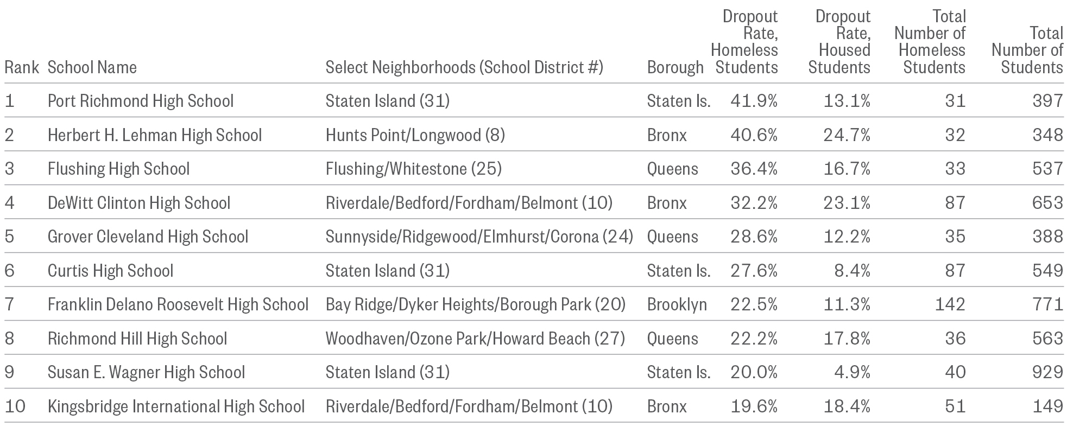Click the Flushing High School row name
Viewport: 1067px width, 433px height.
point(118,169)
